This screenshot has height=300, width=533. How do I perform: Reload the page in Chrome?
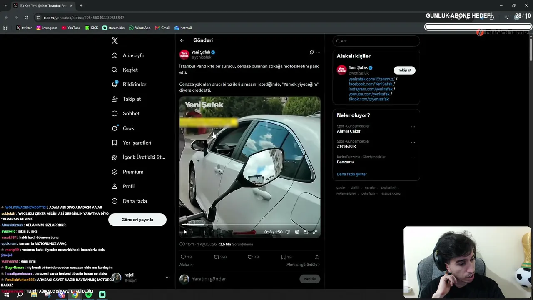[26, 17]
